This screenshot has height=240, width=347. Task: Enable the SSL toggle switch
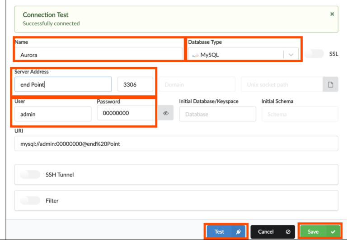[x=314, y=54]
